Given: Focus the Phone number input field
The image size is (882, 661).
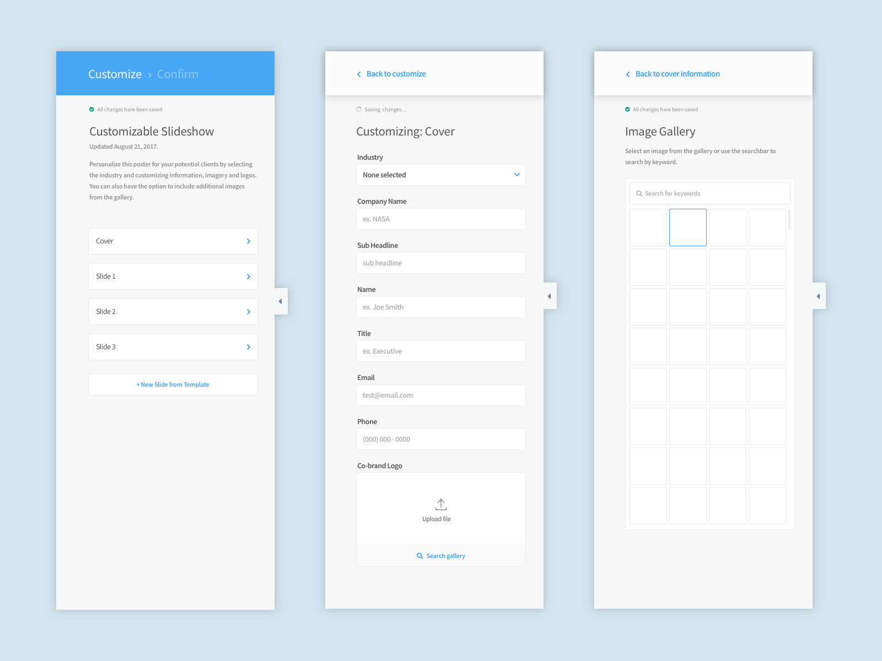Looking at the screenshot, I should (x=441, y=439).
